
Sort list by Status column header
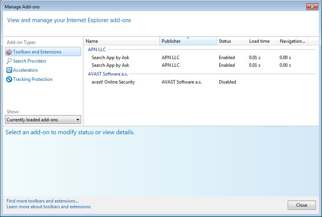tap(232, 41)
